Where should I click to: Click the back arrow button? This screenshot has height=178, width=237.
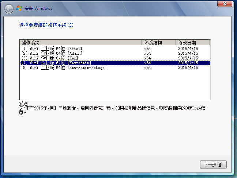coord(8,8)
